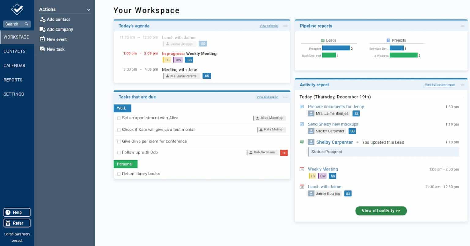
Task: Check off the Return library books task
Action: [x=119, y=174]
